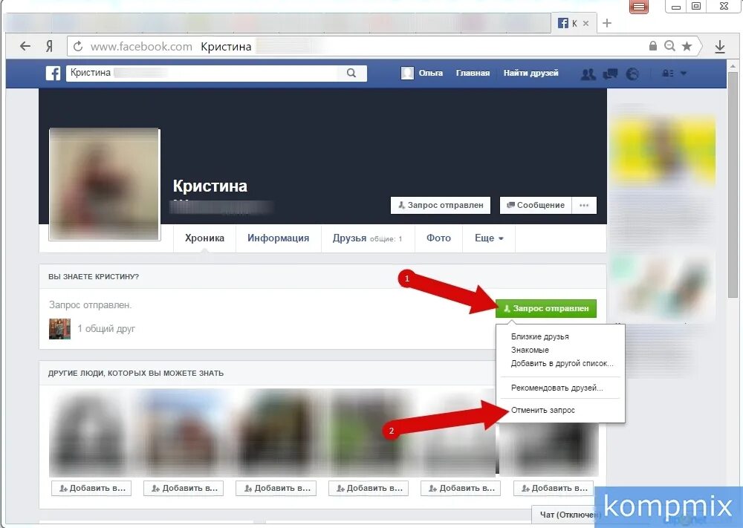Click the yellow sidebar ad image
The image size is (743, 528).
[663, 149]
